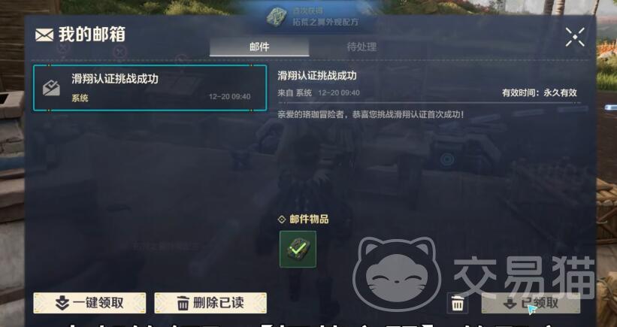Image resolution: width=617 pixels, height=327 pixels.
Task: Click the envelope icon beside 我的邮箱
Action: (x=44, y=35)
